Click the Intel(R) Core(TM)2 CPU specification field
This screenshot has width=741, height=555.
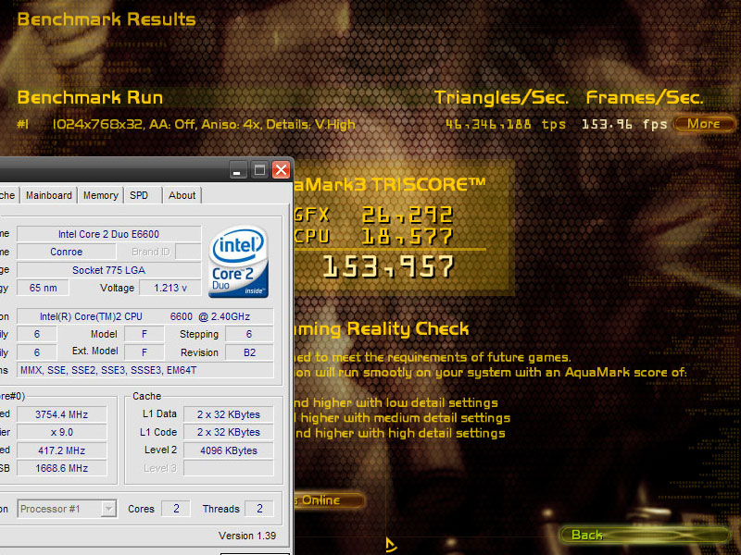coord(145,316)
